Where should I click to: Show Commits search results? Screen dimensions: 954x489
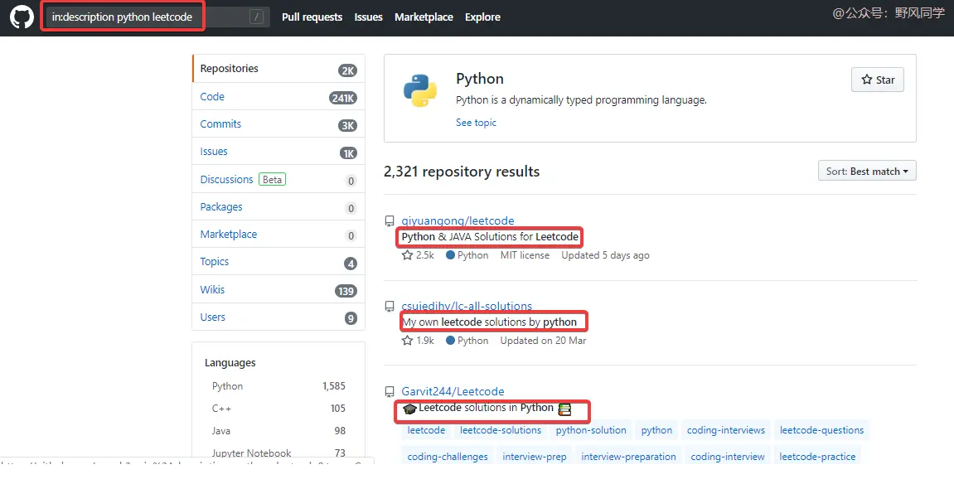pyautogui.click(x=220, y=124)
